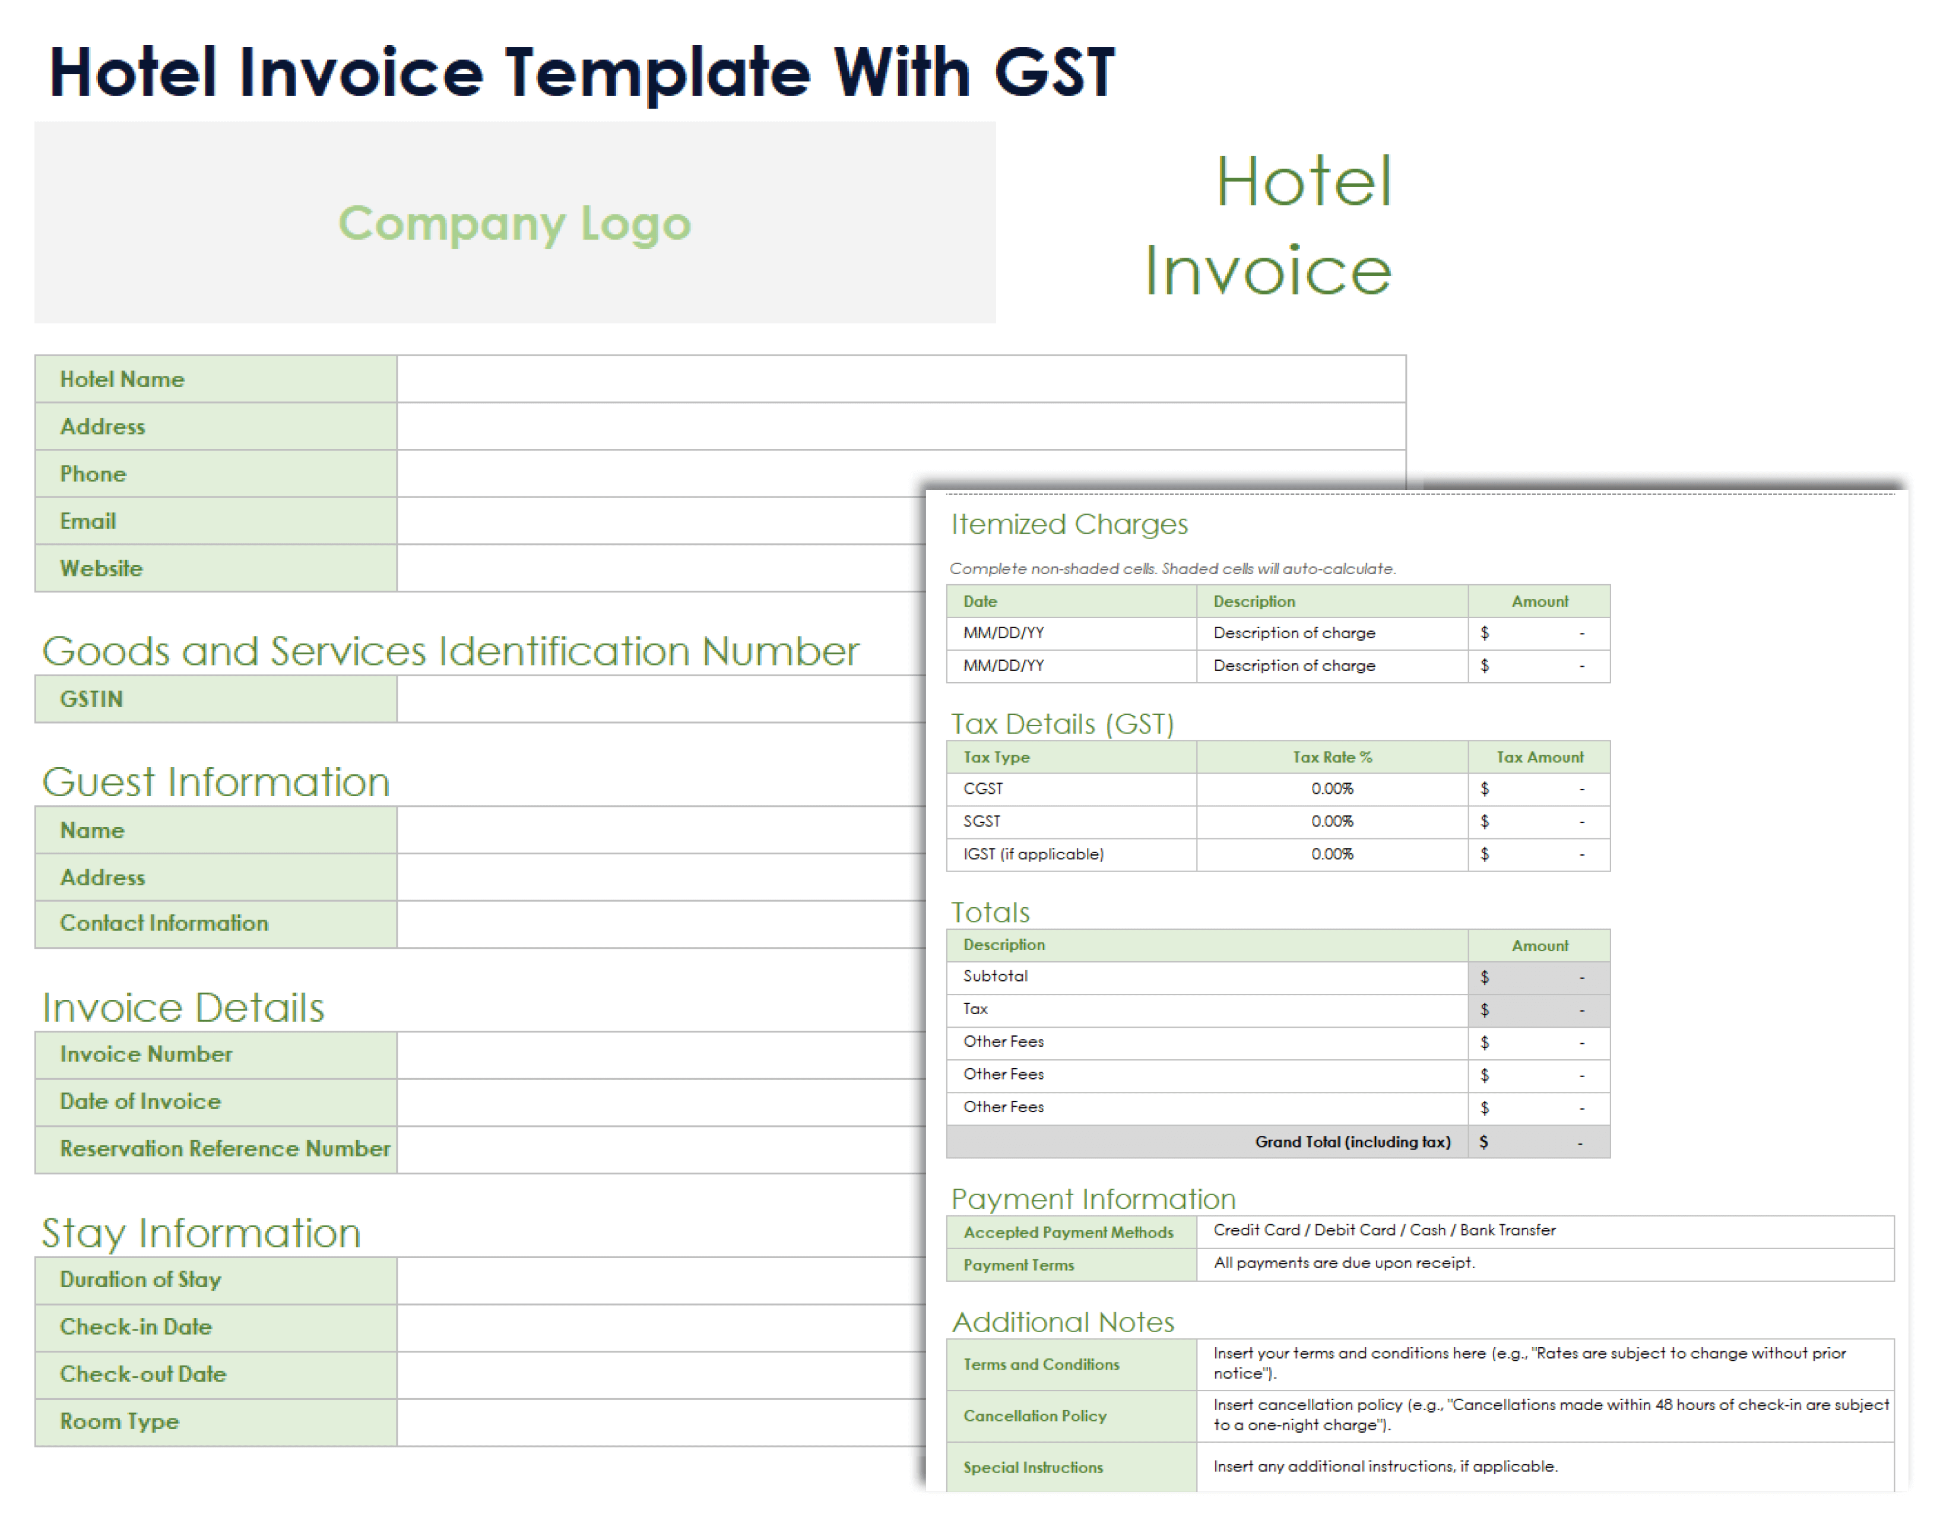Click the 'Additional Notes' heading

tap(1063, 1323)
